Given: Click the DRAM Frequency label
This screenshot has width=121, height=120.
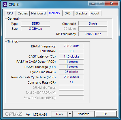Looking at the screenshot, I should pyautogui.click(x=43, y=46).
